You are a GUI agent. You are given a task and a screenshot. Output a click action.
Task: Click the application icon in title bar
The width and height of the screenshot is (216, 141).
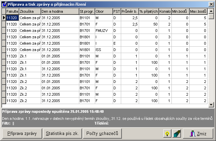[x=4, y=4]
